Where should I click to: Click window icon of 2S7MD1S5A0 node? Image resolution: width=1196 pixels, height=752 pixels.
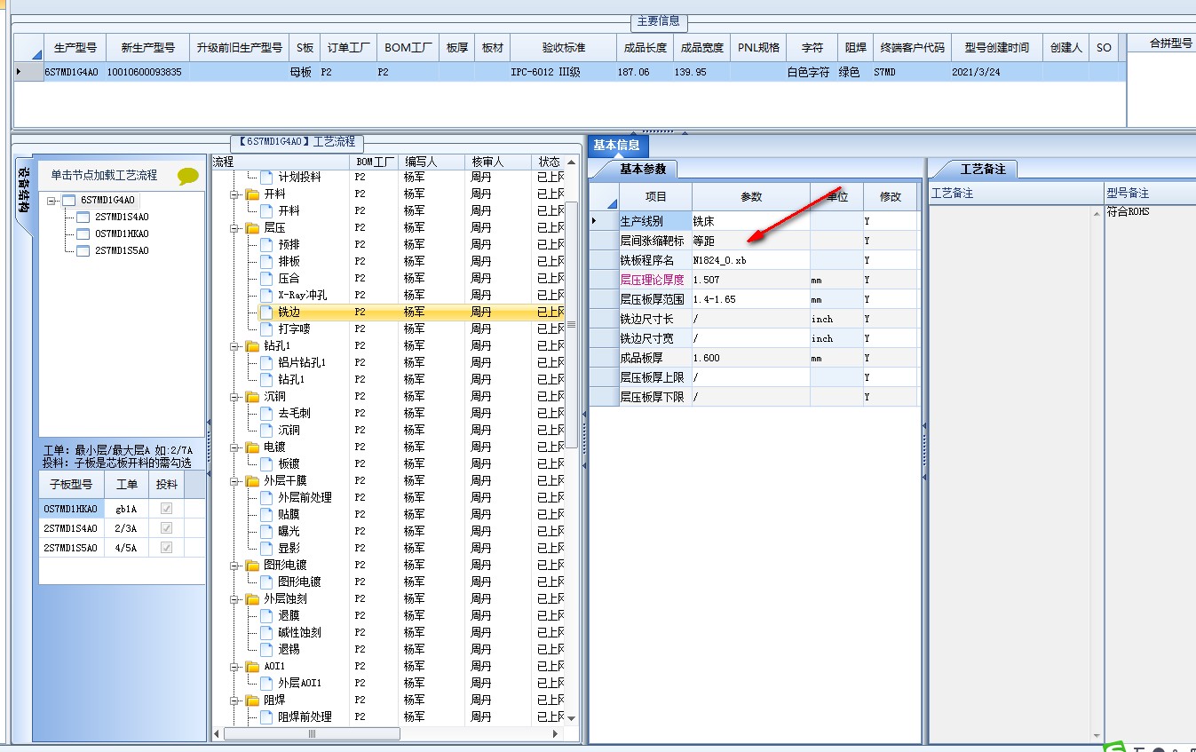pyautogui.click(x=83, y=251)
